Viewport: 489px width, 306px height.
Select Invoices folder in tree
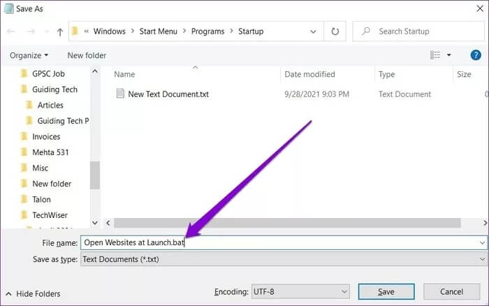click(46, 137)
